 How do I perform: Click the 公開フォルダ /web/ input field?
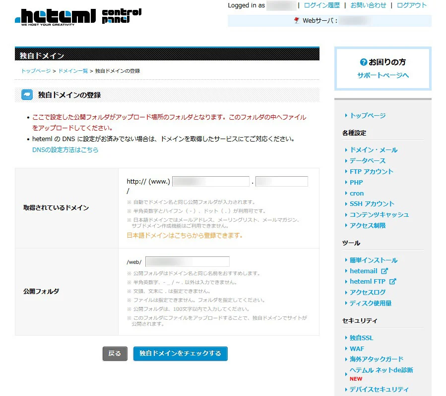[187, 261]
